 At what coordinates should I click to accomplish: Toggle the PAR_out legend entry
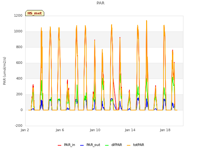coord(90,145)
